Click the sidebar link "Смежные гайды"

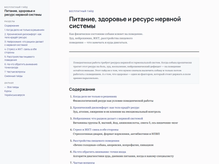tap(13, 76)
